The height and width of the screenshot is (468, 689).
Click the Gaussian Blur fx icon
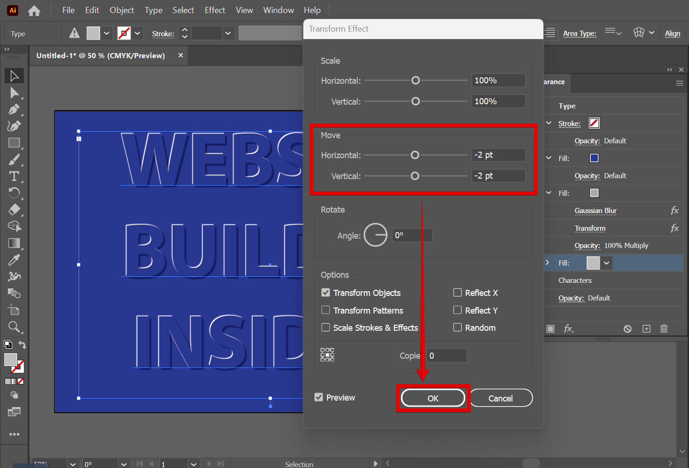pyautogui.click(x=675, y=210)
